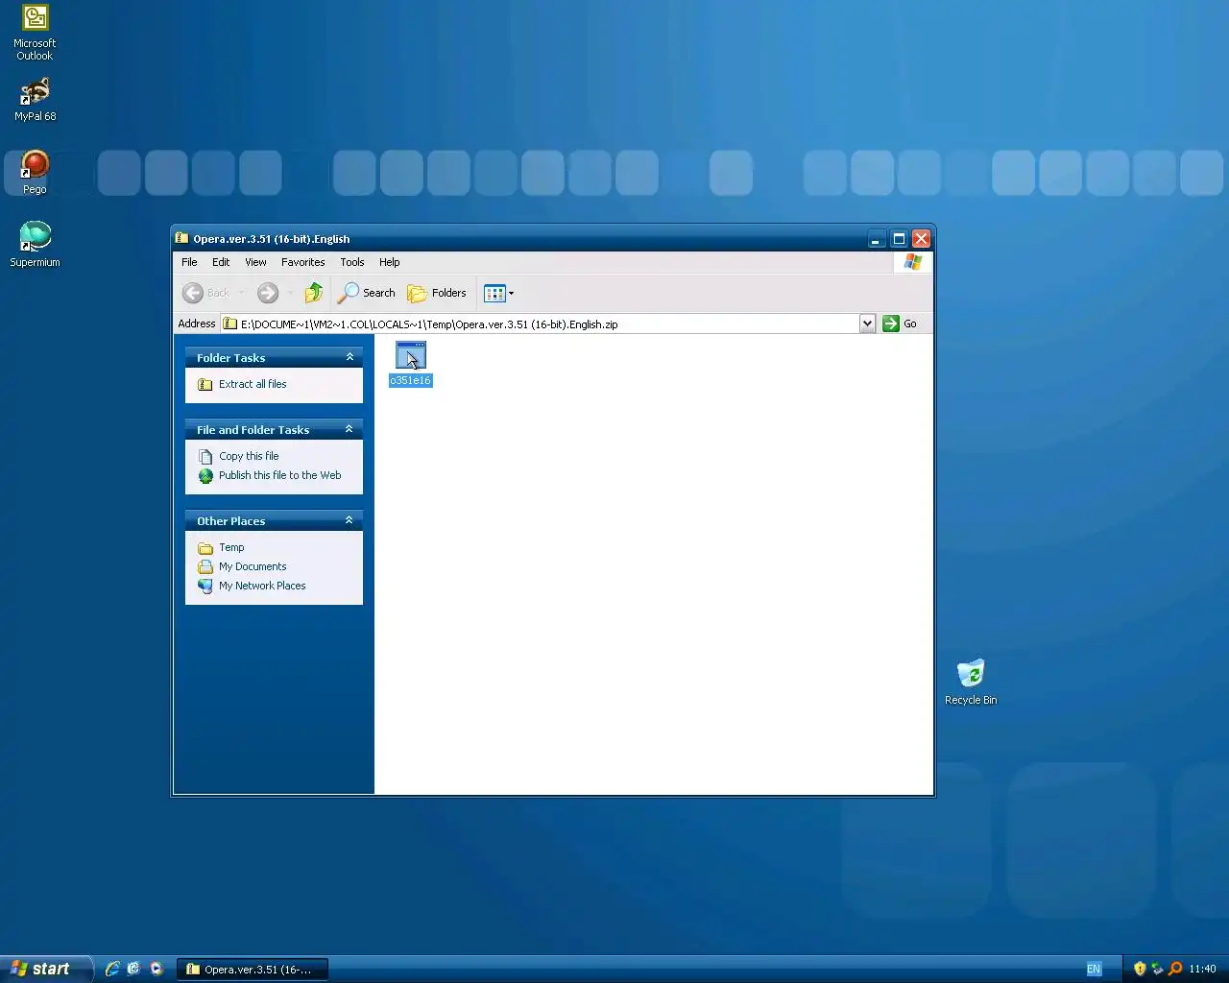Viewport: 1229px width, 983px height.
Task: Click the window title bar zip icon
Action: (181, 238)
